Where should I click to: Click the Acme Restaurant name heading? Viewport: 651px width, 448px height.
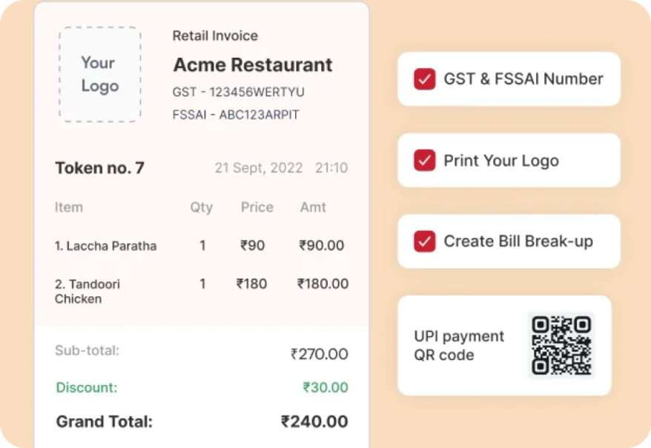coord(253,64)
